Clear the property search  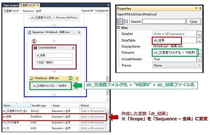click(194, 22)
